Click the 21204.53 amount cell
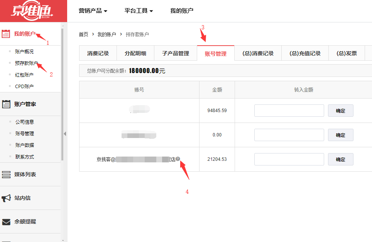The image size is (372, 242). point(217,159)
